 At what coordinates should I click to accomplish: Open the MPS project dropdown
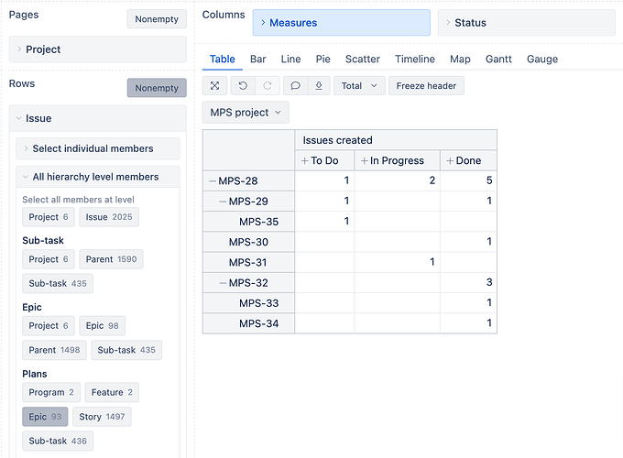point(245,113)
